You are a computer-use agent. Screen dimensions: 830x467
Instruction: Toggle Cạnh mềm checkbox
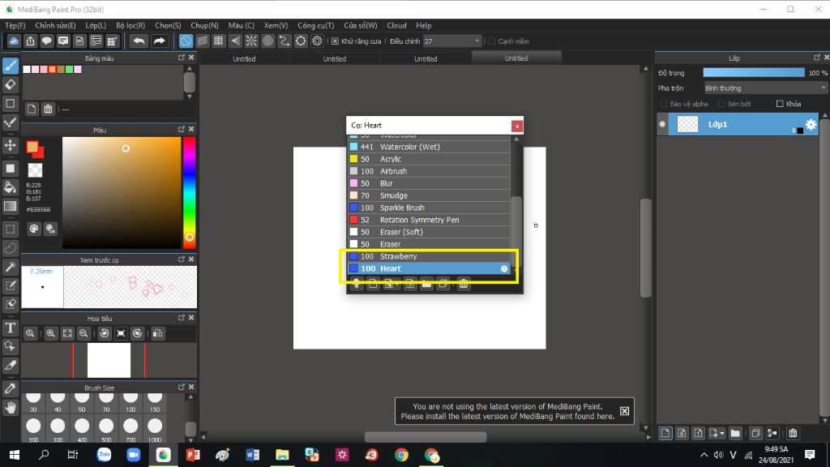[492, 41]
